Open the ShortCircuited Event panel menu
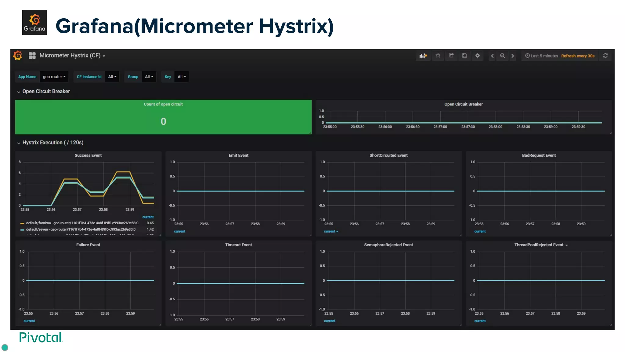This screenshot has height=352, width=625. click(388, 155)
